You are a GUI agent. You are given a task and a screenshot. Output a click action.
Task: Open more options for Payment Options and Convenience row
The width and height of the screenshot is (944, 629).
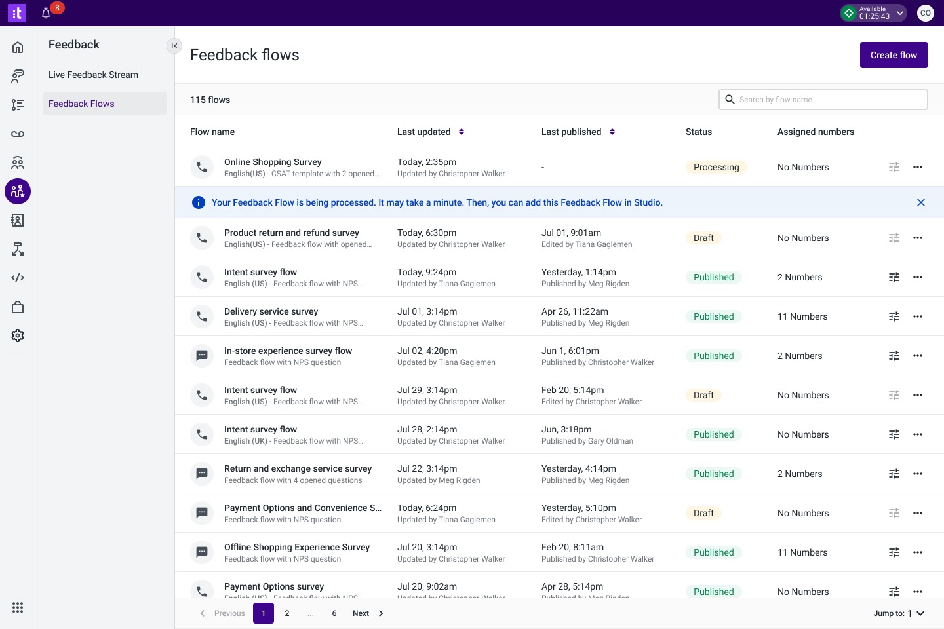pyautogui.click(x=918, y=513)
